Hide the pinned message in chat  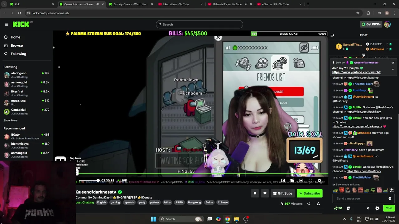[x=393, y=63]
